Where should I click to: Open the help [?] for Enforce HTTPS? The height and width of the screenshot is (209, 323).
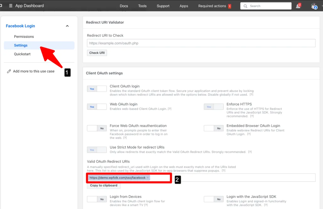252,116
